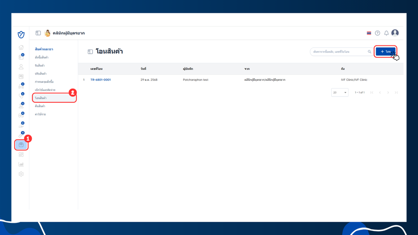Open help via the question mark icon
Viewport: 418px width, 235px height.
(x=378, y=33)
